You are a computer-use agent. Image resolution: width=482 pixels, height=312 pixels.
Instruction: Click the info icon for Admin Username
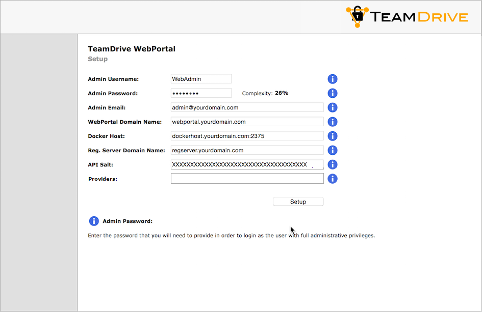pyautogui.click(x=332, y=79)
